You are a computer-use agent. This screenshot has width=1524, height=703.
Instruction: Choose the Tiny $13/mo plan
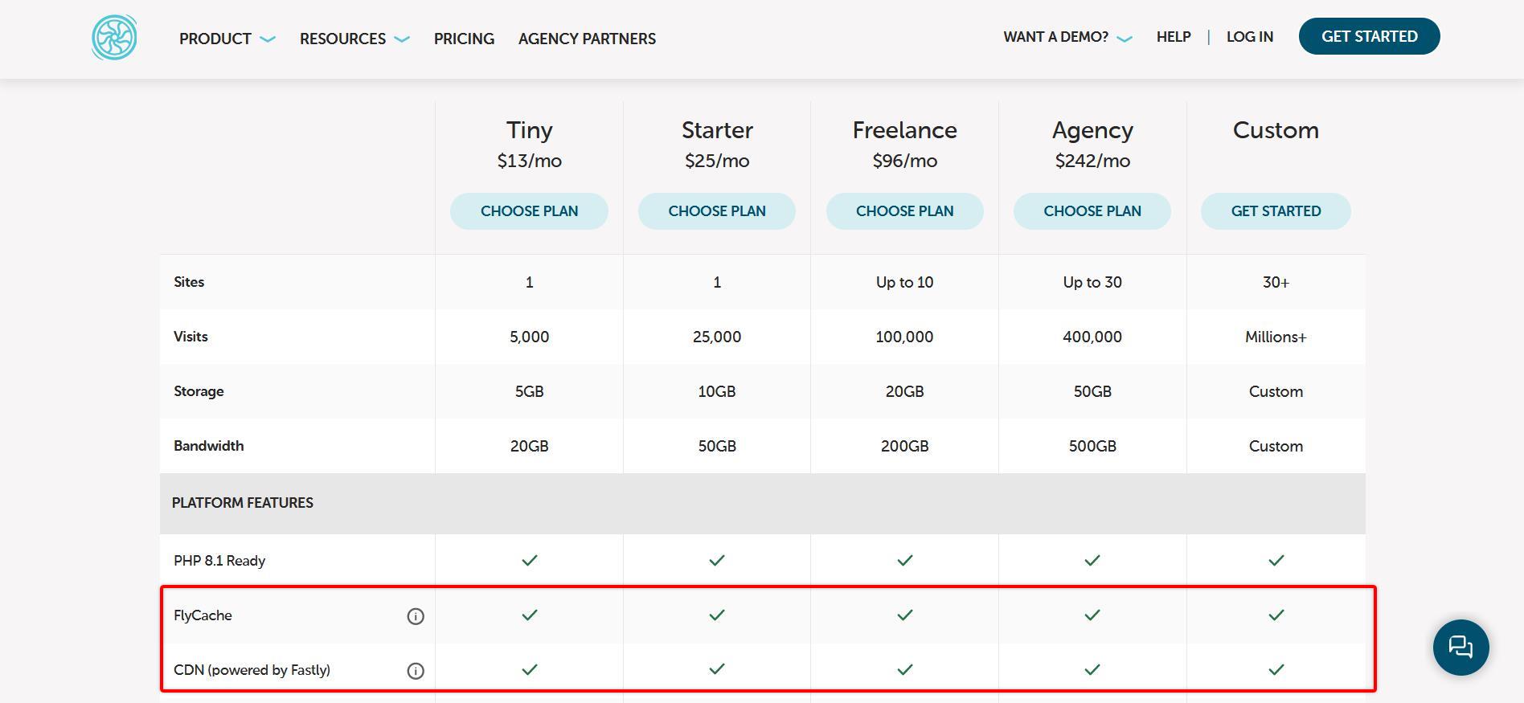point(529,211)
